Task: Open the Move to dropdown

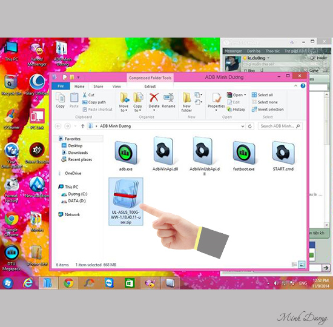Action: click(x=124, y=102)
